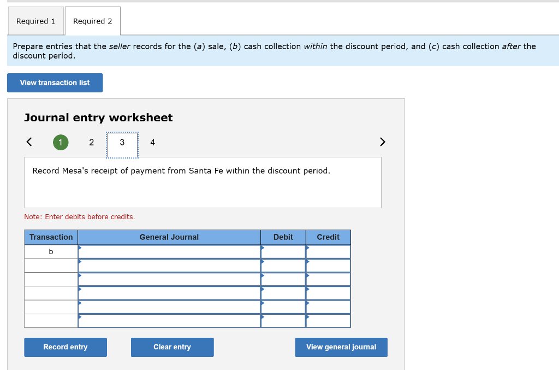Screen dimensions: 559x370
Task: Open General Journal account dropdown, first row
Action: click(169, 252)
